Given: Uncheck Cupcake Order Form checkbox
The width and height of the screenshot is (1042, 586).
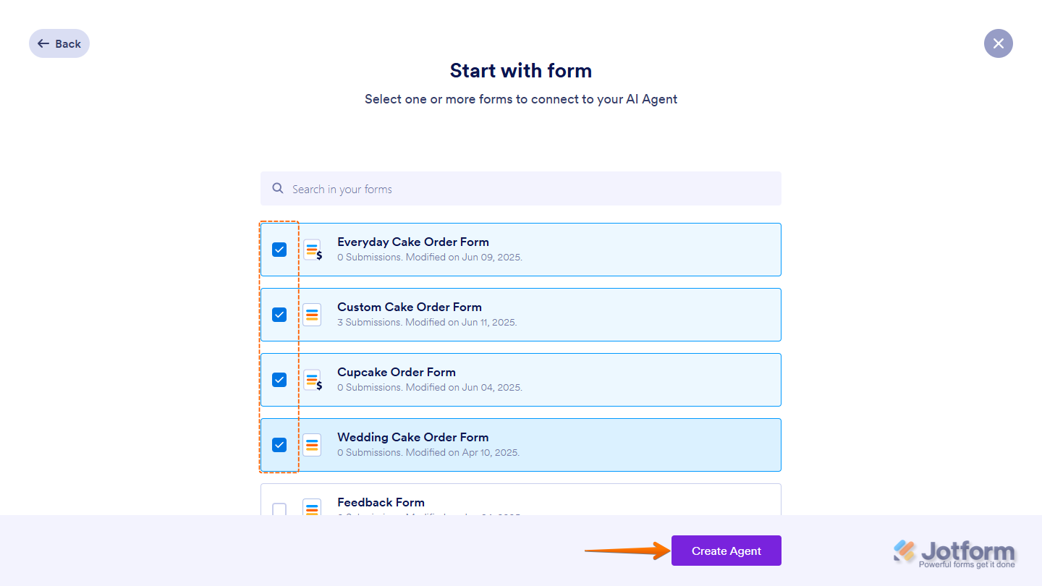Looking at the screenshot, I should 279,380.
